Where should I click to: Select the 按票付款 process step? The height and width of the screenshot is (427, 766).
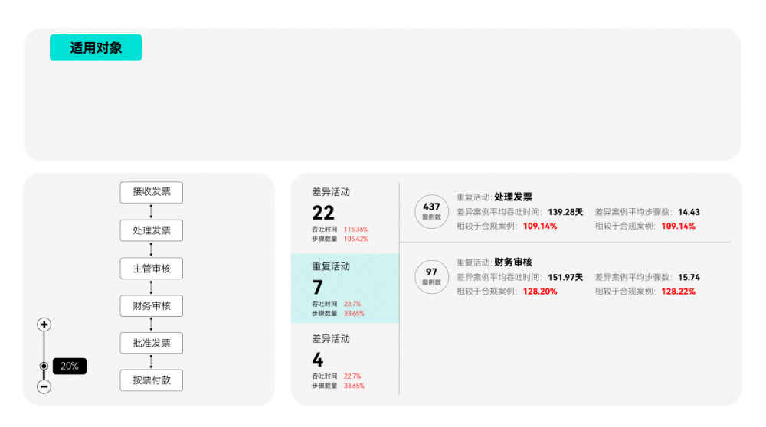(x=152, y=380)
